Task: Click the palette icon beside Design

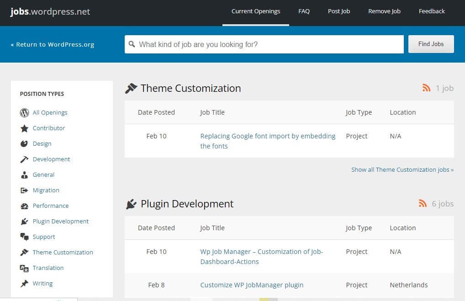Action: click(x=24, y=144)
